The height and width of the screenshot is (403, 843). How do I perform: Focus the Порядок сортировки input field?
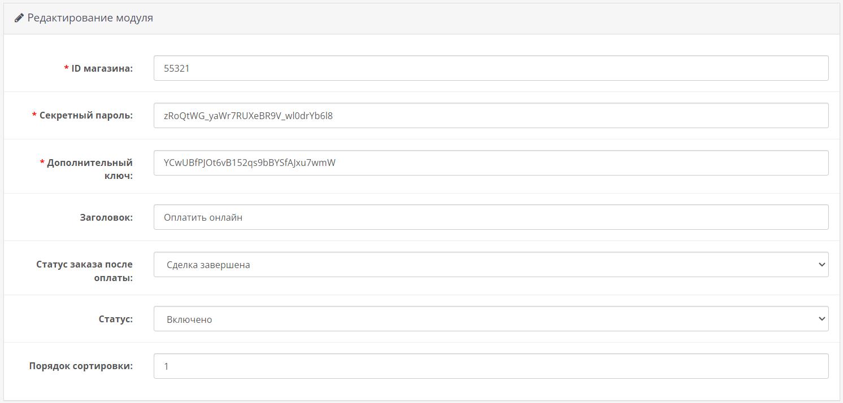click(490, 366)
